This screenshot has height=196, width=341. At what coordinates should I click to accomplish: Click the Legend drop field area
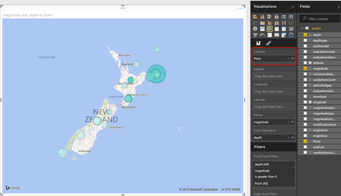pos(273,76)
